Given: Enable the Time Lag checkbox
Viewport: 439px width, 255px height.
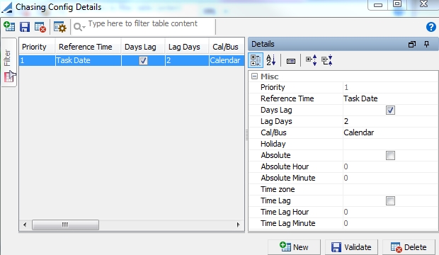Looking at the screenshot, I should [x=390, y=201].
